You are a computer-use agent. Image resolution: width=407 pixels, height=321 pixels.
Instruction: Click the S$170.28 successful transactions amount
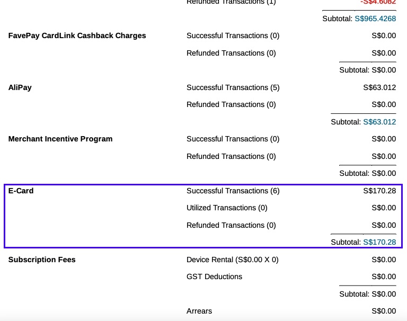379,191
